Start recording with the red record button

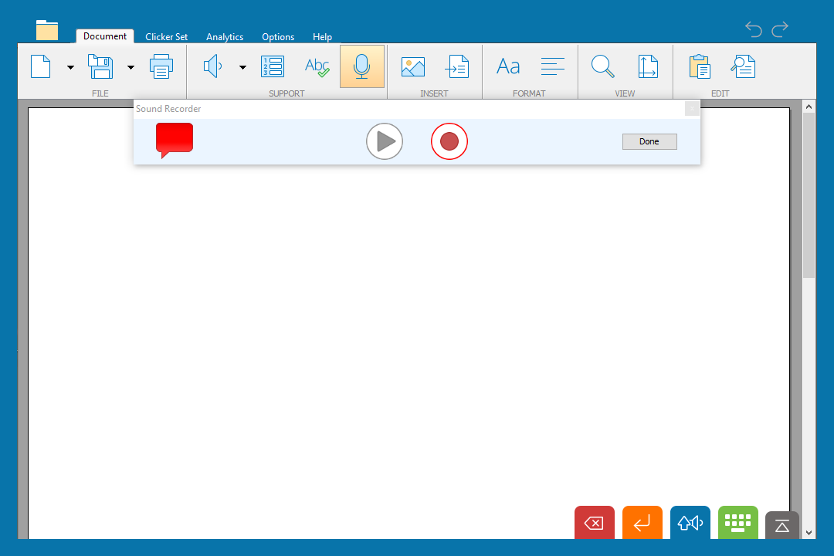(449, 141)
